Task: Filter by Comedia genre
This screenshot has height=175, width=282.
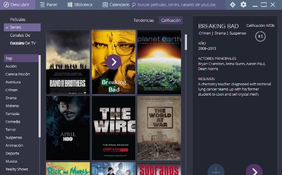Action: pos(13,122)
